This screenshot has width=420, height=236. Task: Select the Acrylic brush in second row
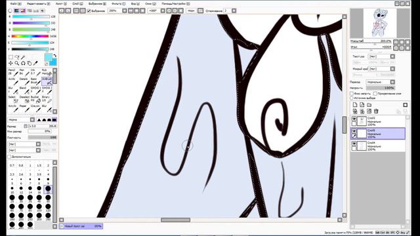(x=13, y=81)
